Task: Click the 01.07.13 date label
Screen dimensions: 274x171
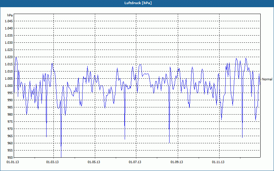Action: (135, 162)
